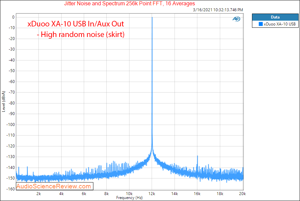This screenshot has height=201, width=300.
Task: Click the 8k frequency axis label
Action: 107,194
